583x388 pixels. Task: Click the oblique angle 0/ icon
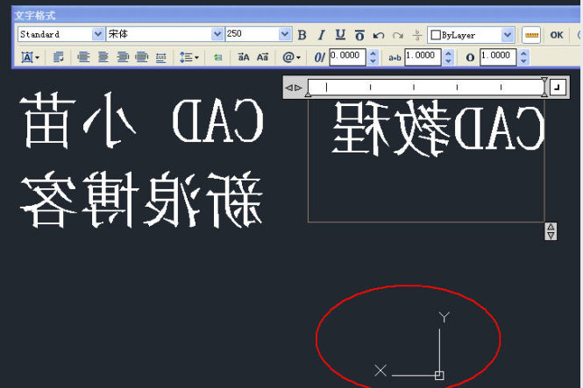coord(319,57)
